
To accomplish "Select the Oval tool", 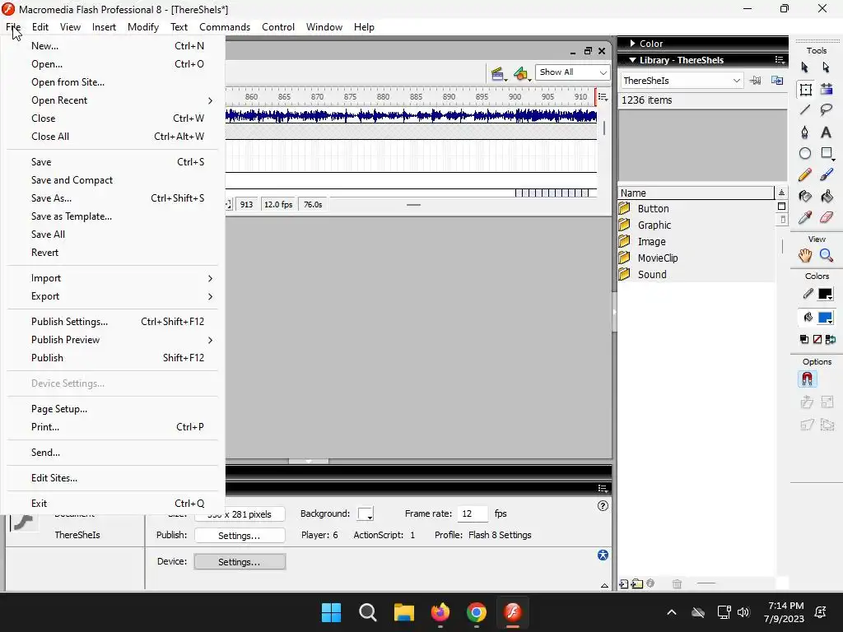I will (x=805, y=154).
